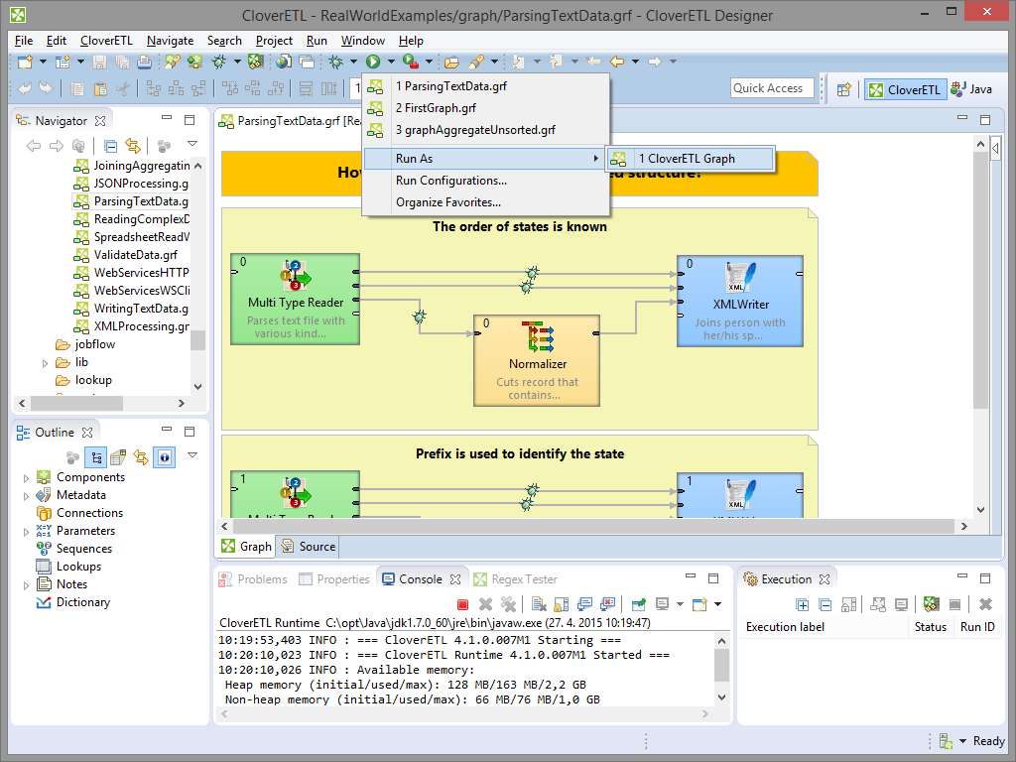Toggle Link with Editor in Navigator
1016x762 pixels.
(132, 146)
